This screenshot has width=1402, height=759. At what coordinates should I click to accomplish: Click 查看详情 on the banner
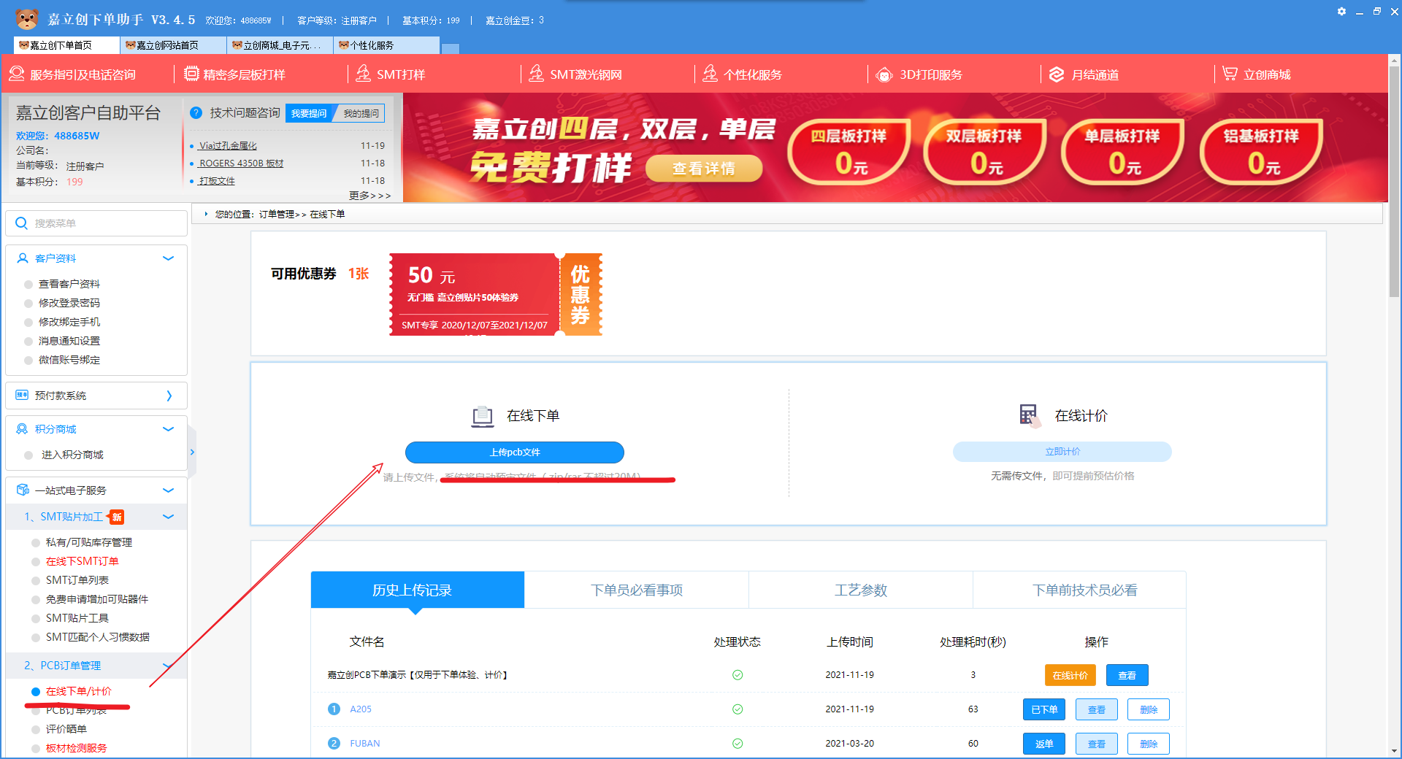click(x=704, y=169)
